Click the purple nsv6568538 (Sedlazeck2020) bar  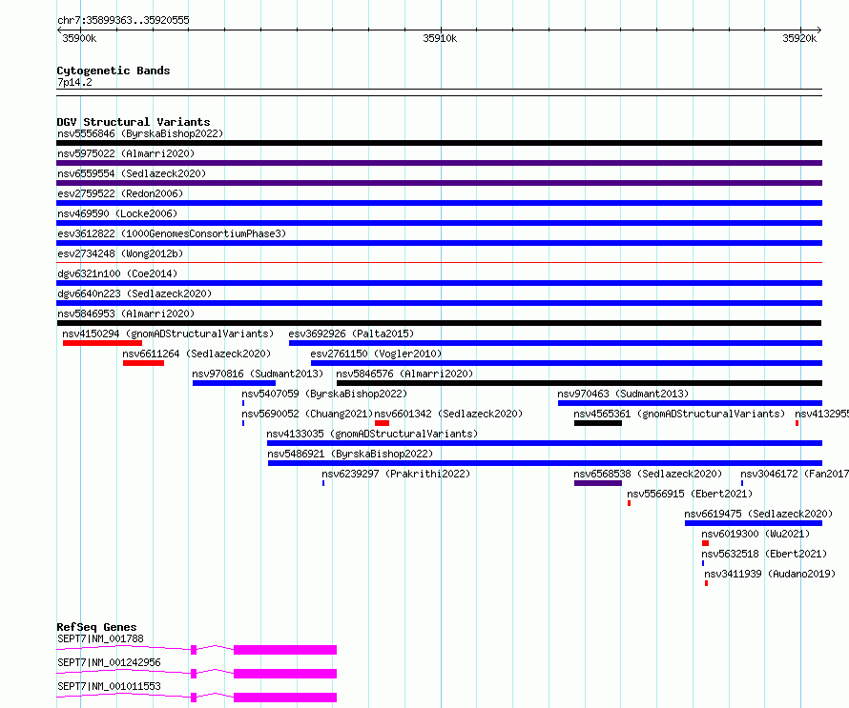[598, 483]
